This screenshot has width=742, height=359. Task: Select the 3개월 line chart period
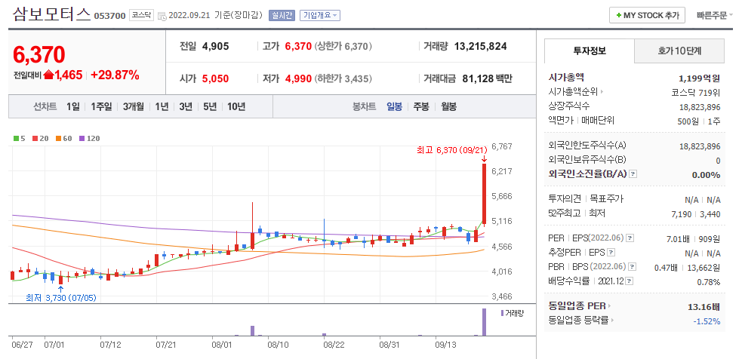(133, 107)
